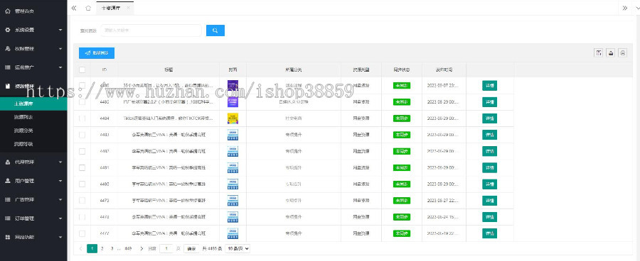The image size is (640, 261).
Task: Click the 标题 title column header
Action: tap(169, 70)
